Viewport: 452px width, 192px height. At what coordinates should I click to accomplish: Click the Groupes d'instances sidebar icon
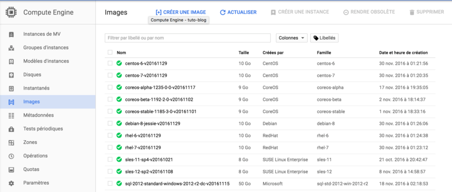click(x=11, y=48)
